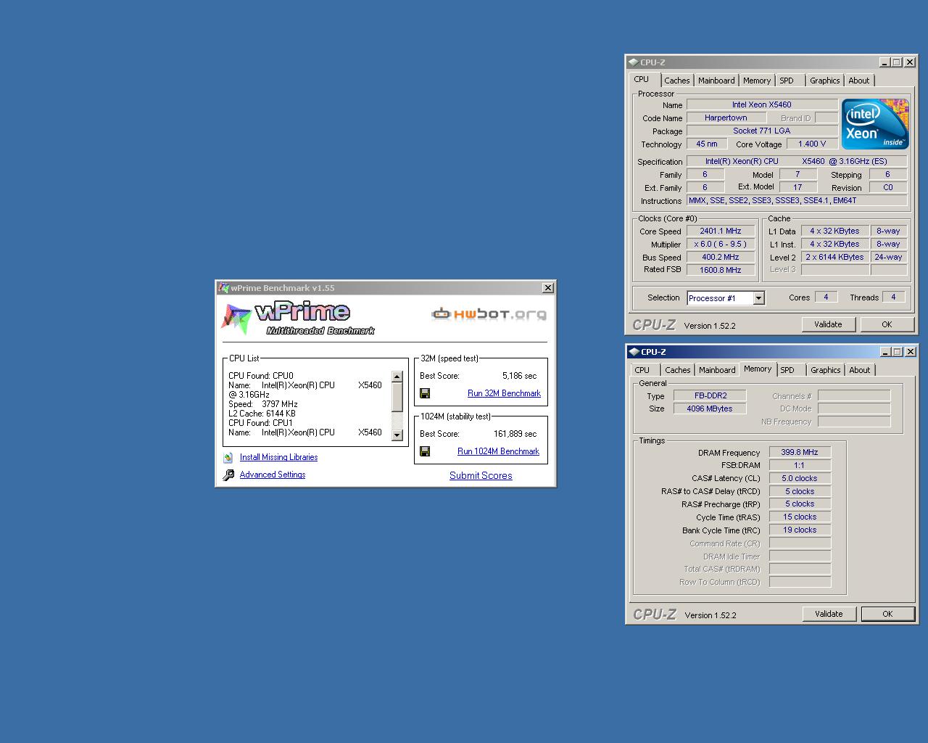The width and height of the screenshot is (928, 743).
Task: Click the Bank Cycle Time 19 clocks value
Action: pos(800,530)
